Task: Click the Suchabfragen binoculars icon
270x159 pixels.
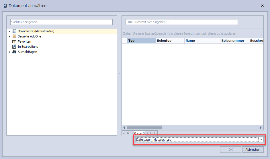Action: tap(14, 52)
